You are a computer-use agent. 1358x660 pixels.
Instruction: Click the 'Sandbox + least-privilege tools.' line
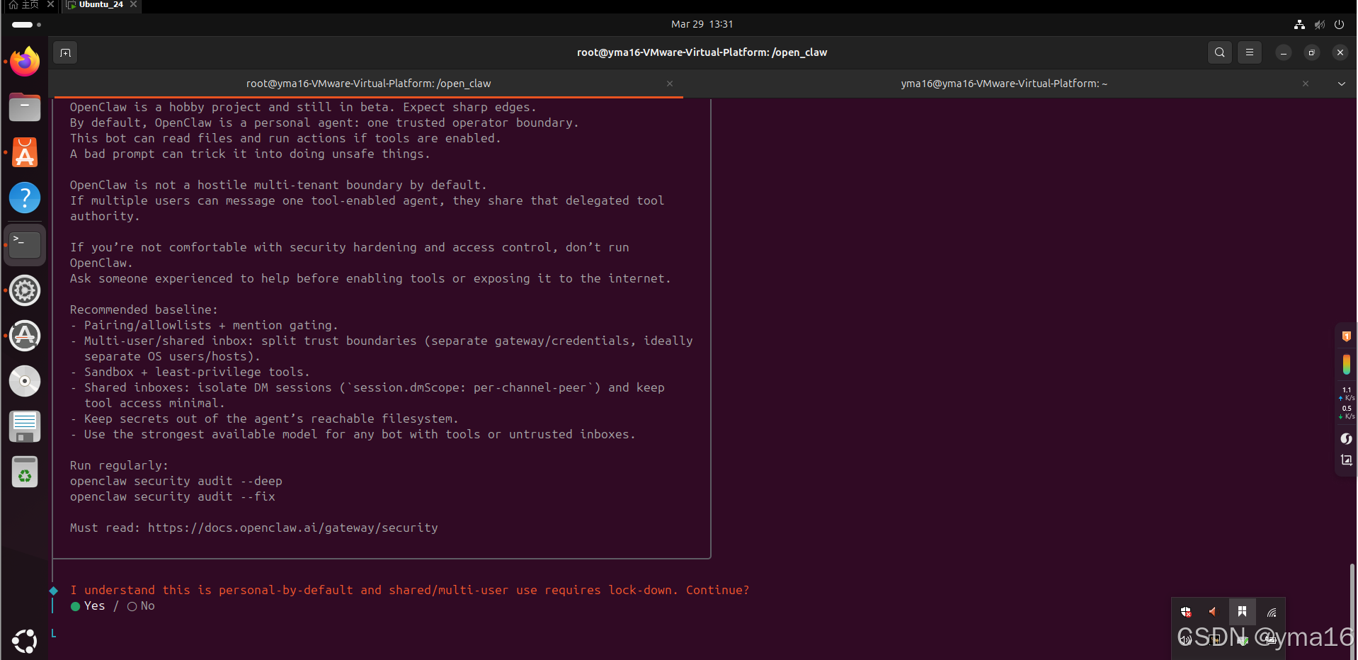(190, 372)
